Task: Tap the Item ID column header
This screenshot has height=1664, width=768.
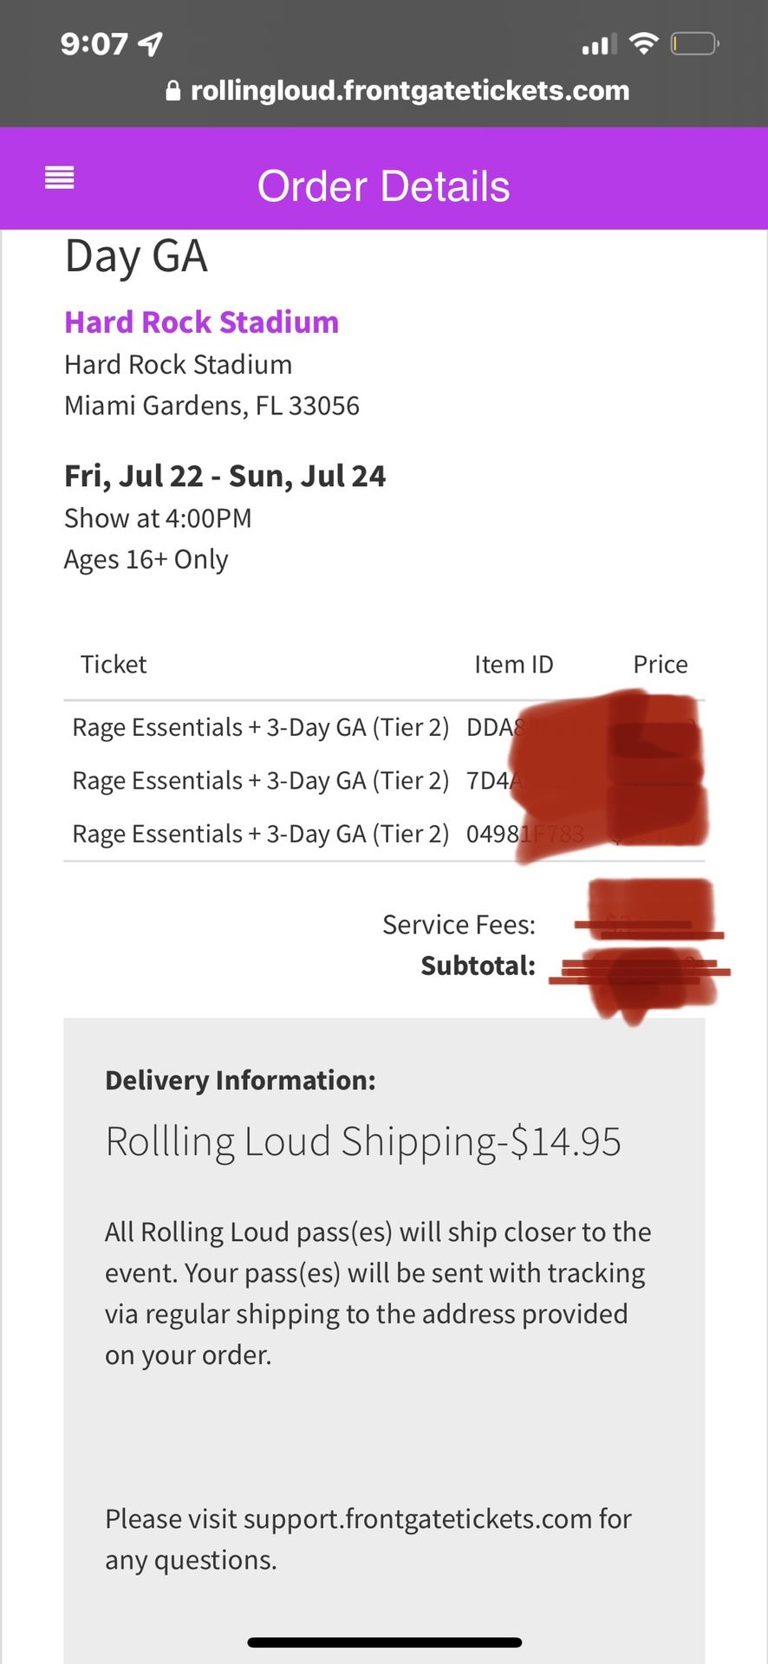Action: pyautogui.click(x=513, y=665)
